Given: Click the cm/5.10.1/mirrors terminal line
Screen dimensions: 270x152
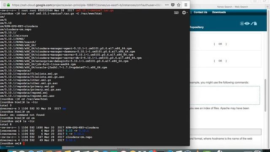Looking at the screenshot, I should [x=14, y=35].
